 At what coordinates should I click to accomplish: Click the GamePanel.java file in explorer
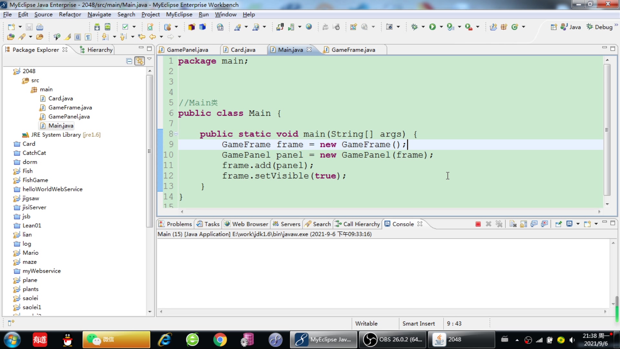(69, 116)
